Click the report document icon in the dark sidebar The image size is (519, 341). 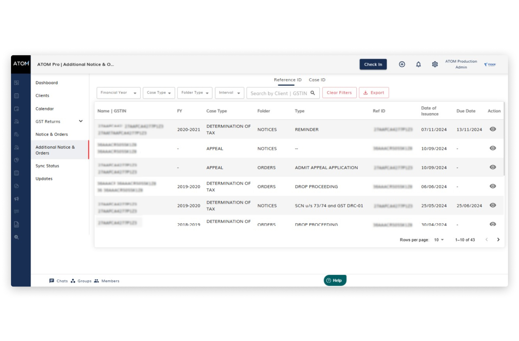click(x=17, y=224)
